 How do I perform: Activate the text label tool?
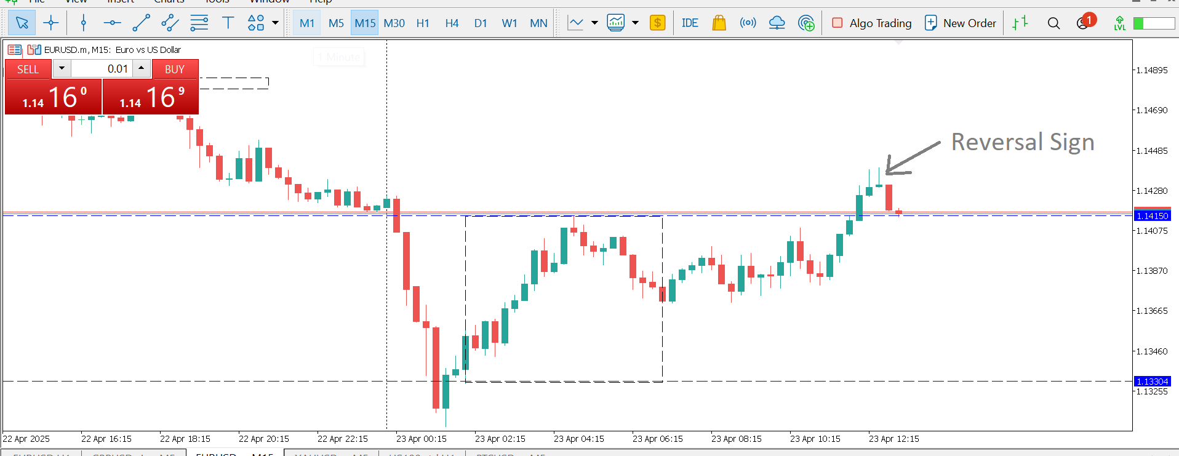[x=228, y=23]
